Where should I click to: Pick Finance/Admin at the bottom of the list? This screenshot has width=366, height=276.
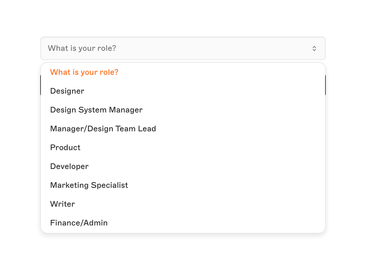click(x=79, y=223)
